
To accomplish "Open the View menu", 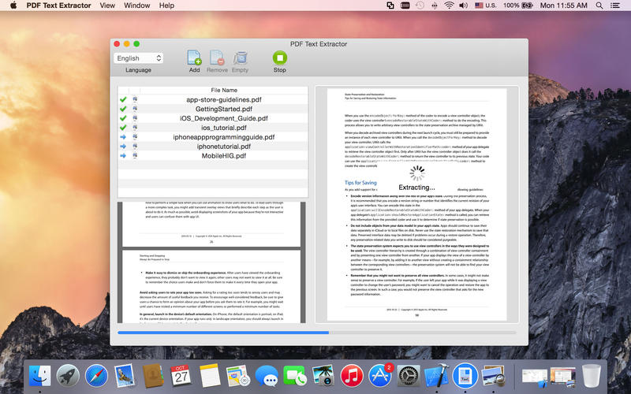I will pos(107,6).
